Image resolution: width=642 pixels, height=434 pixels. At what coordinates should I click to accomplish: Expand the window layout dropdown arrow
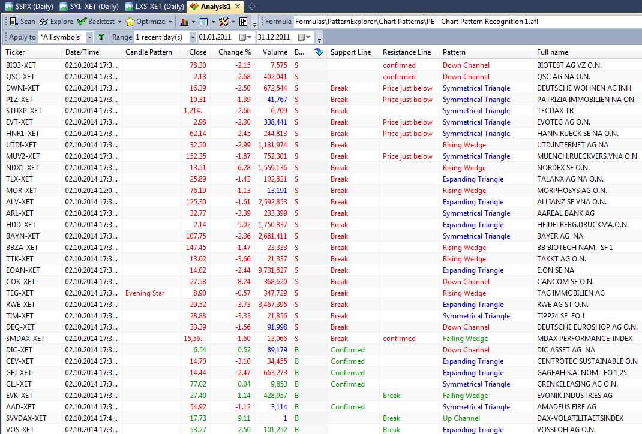(x=213, y=22)
